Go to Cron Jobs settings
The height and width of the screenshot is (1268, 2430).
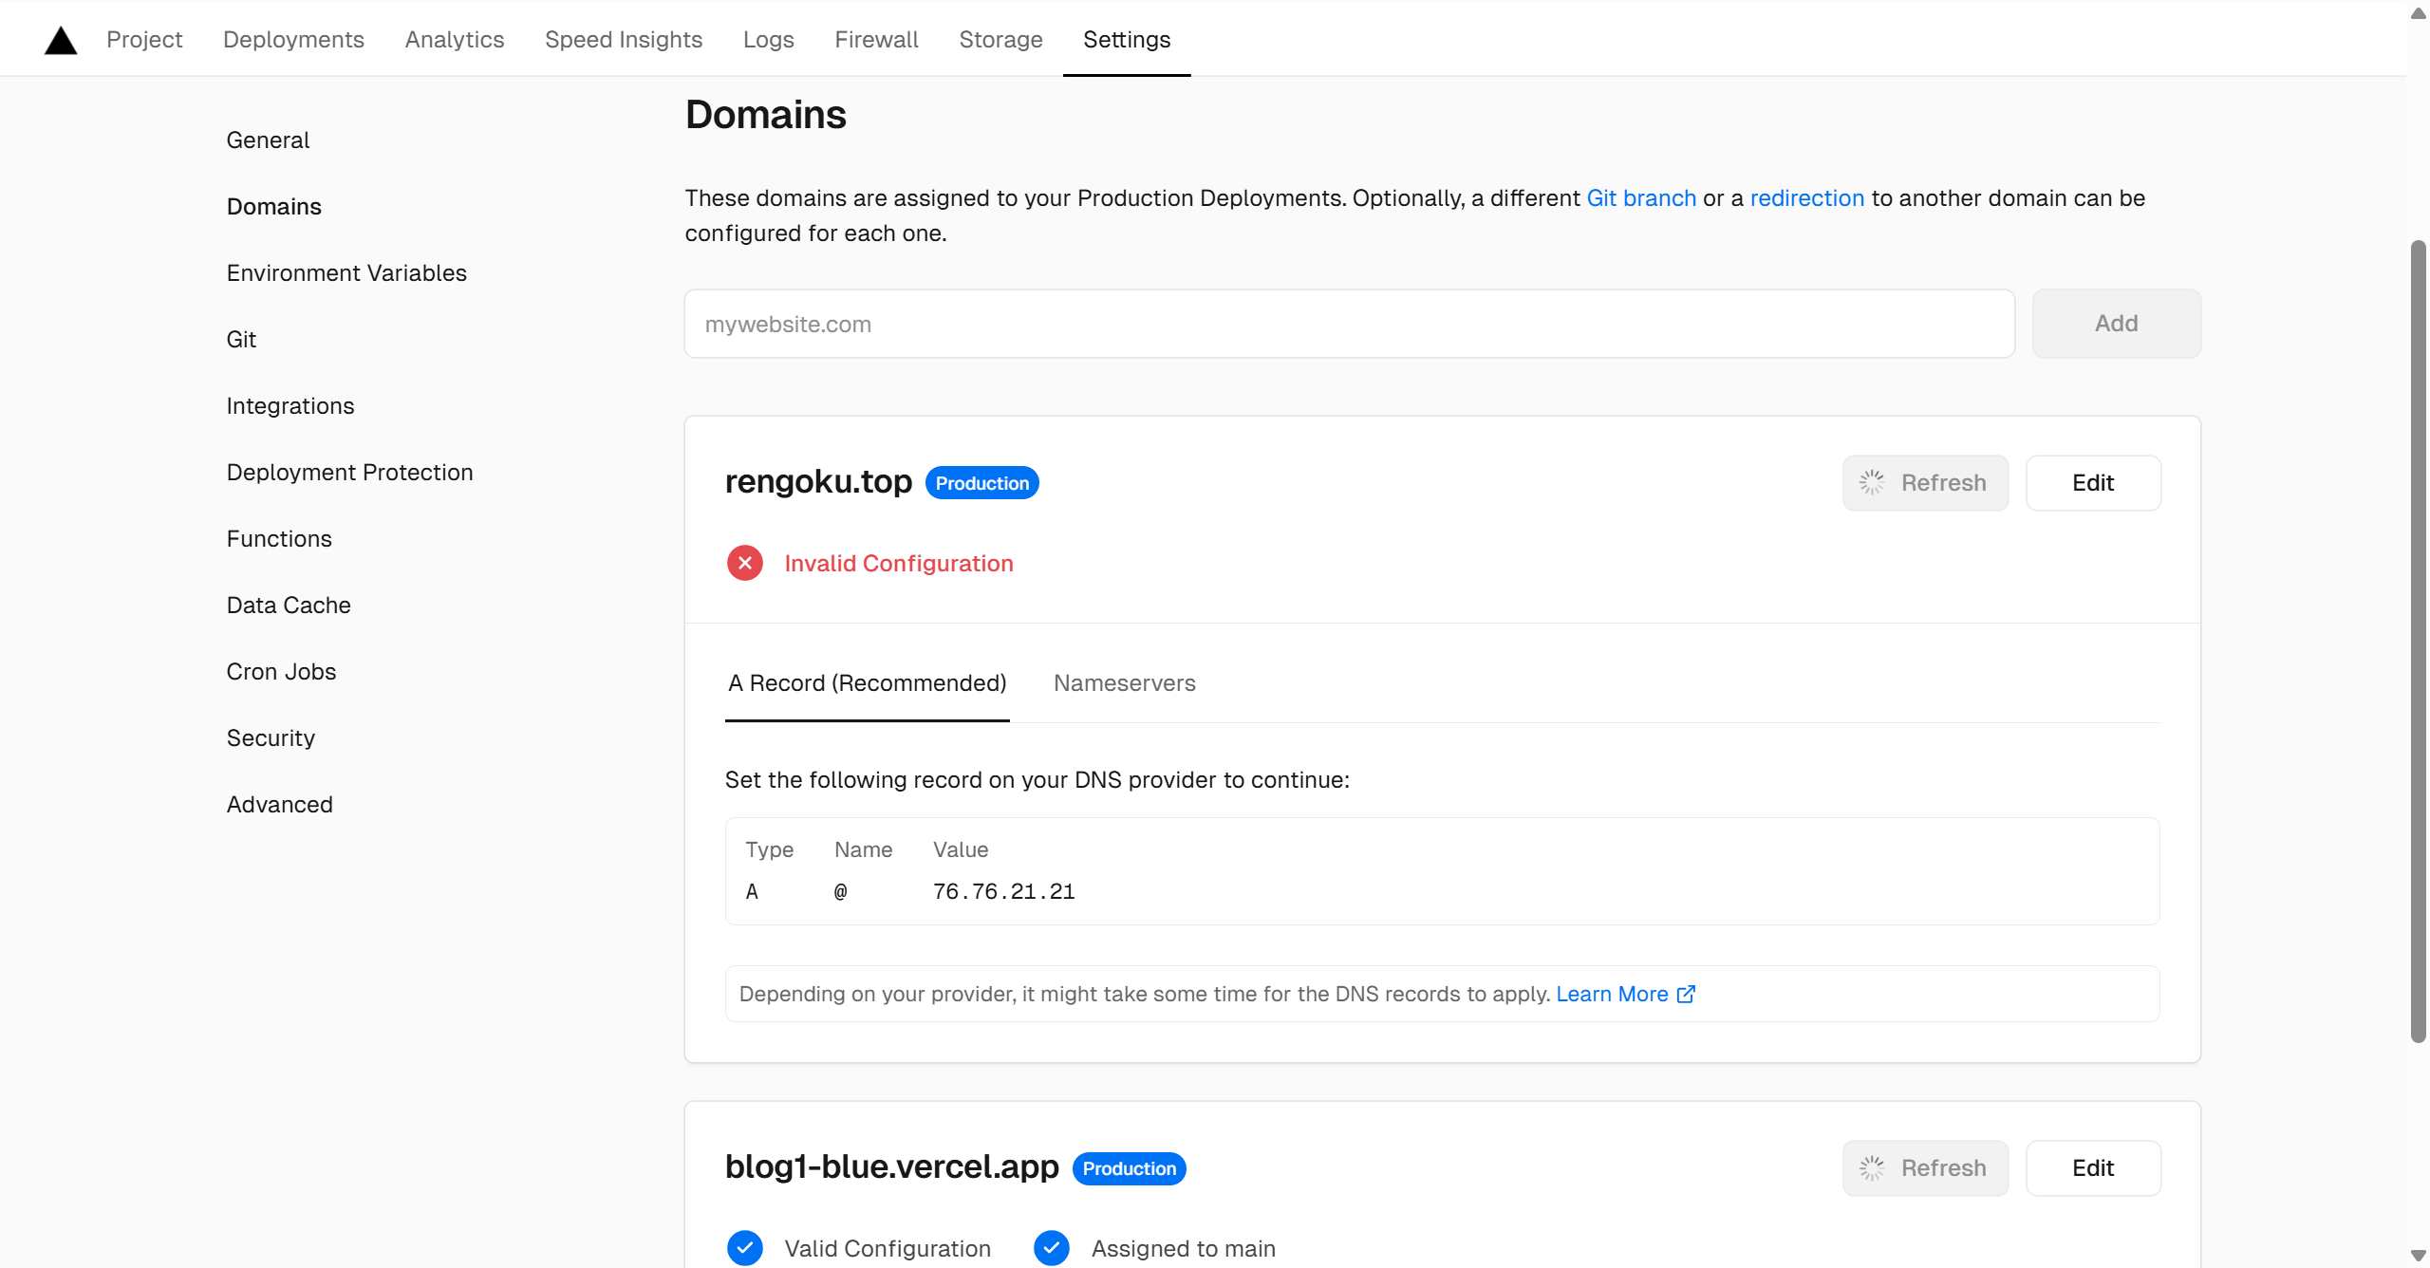[x=281, y=672]
